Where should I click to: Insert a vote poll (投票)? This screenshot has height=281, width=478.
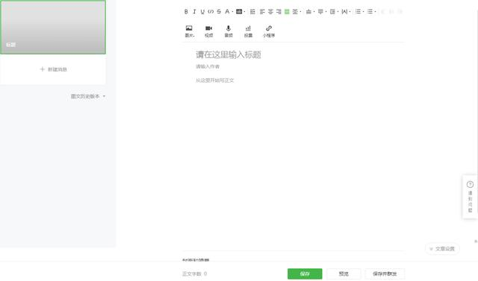tap(248, 31)
